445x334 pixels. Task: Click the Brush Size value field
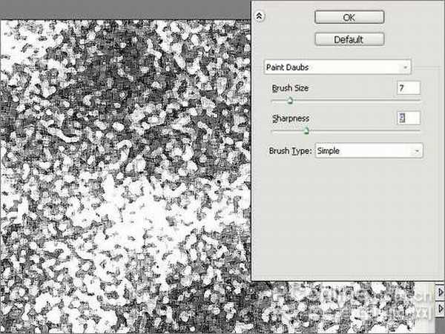coord(409,88)
